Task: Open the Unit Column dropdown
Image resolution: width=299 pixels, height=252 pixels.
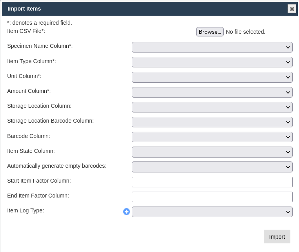Action: click(212, 77)
